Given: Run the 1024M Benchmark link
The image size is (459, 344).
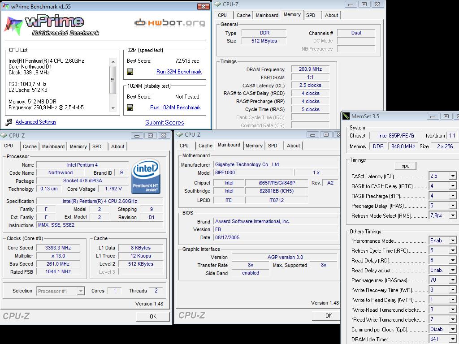Looking at the screenshot, I should 175,107.
